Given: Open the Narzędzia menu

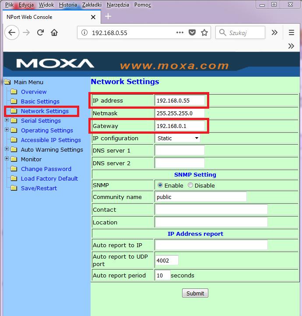Looking at the screenshot, I should tap(118, 5).
